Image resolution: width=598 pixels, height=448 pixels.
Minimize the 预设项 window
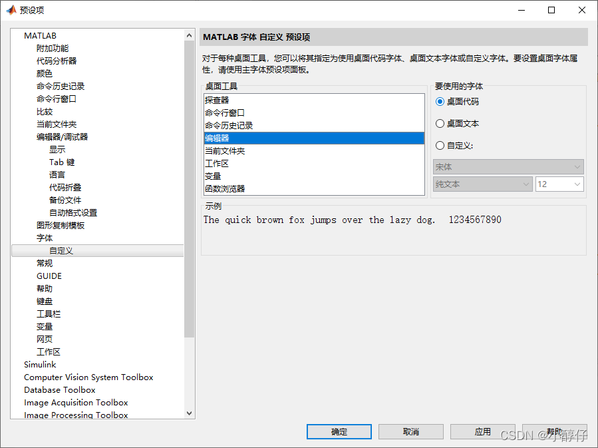tap(522, 10)
